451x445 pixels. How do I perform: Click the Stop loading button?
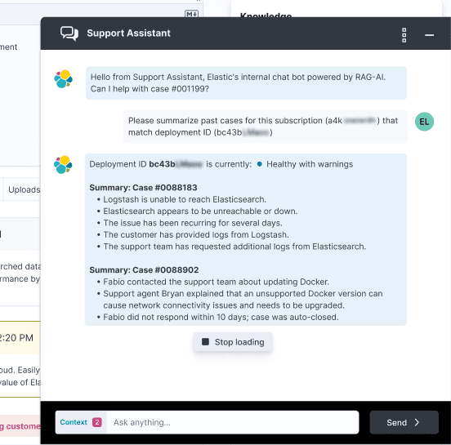(233, 342)
